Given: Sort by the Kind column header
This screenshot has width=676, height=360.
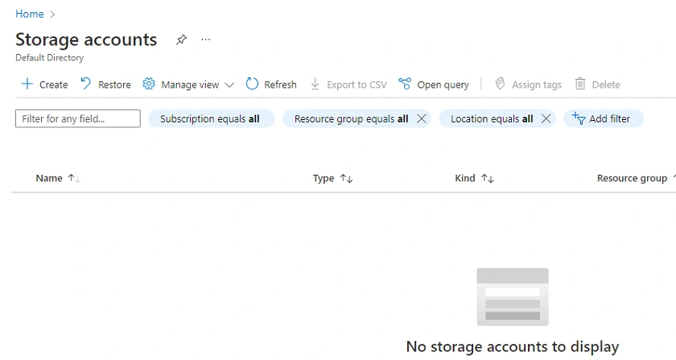Looking at the screenshot, I should [x=465, y=178].
